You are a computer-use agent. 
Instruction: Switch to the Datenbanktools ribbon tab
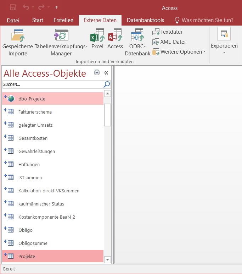point(146,20)
